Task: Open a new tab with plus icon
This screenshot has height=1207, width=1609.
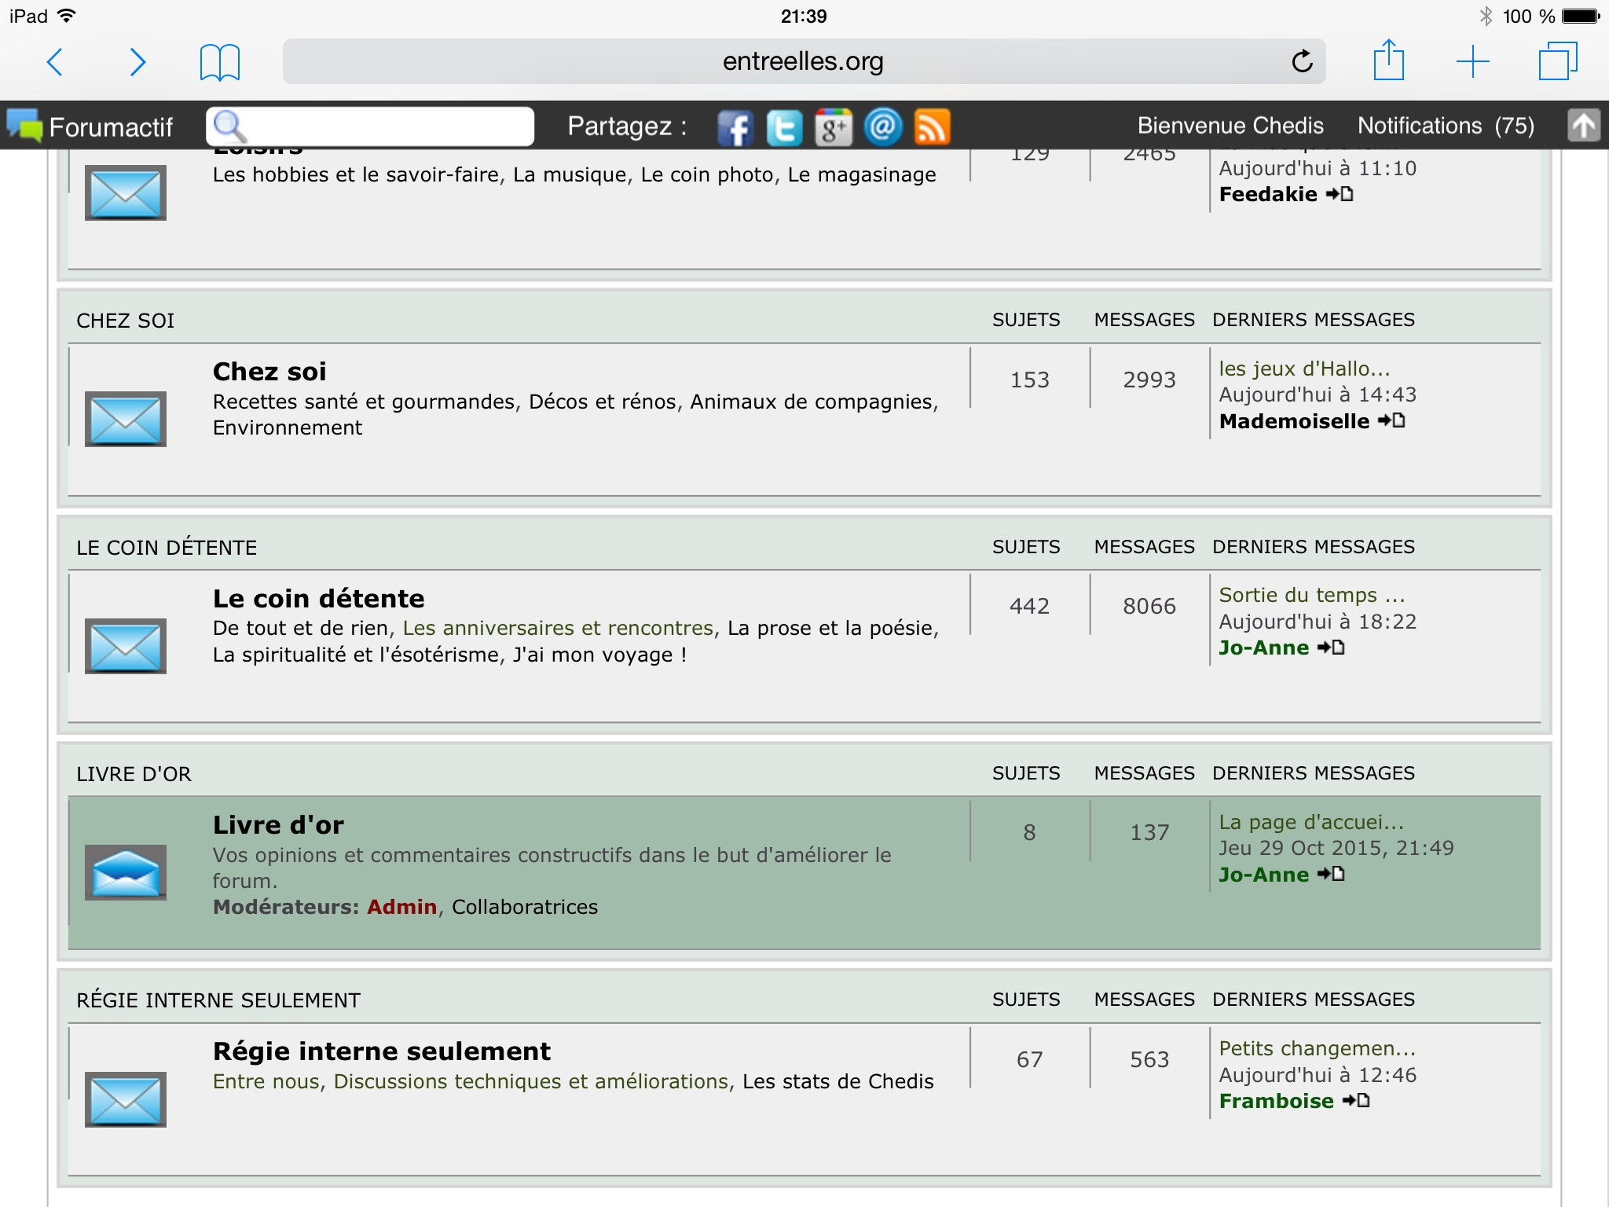Action: 1472,61
